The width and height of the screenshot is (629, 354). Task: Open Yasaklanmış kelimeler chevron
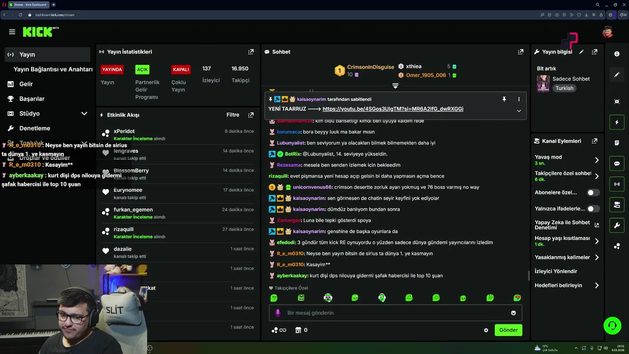tap(597, 257)
